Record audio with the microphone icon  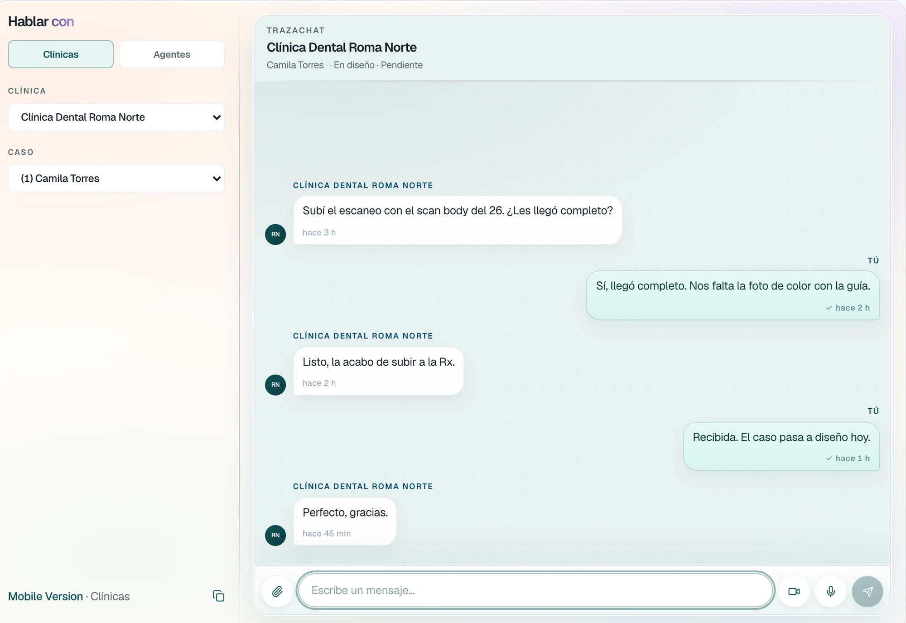[831, 591]
